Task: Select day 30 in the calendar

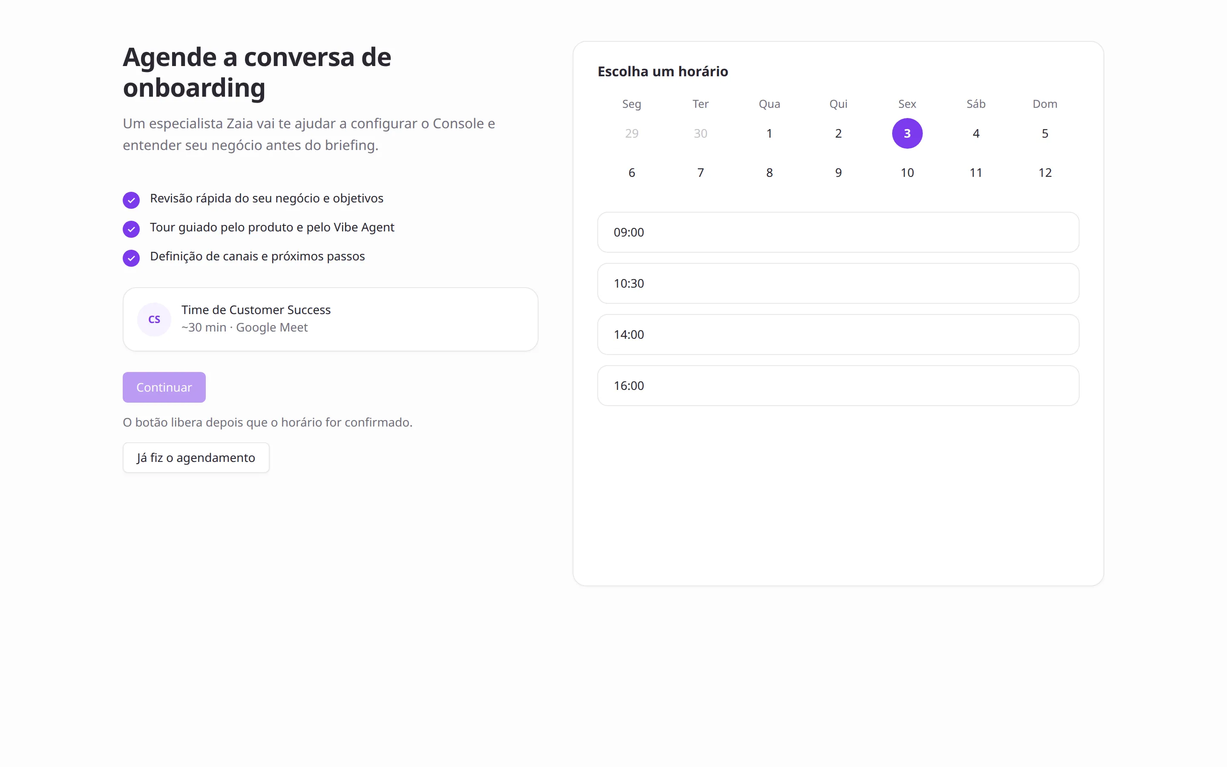Action: pyautogui.click(x=701, y=133)
